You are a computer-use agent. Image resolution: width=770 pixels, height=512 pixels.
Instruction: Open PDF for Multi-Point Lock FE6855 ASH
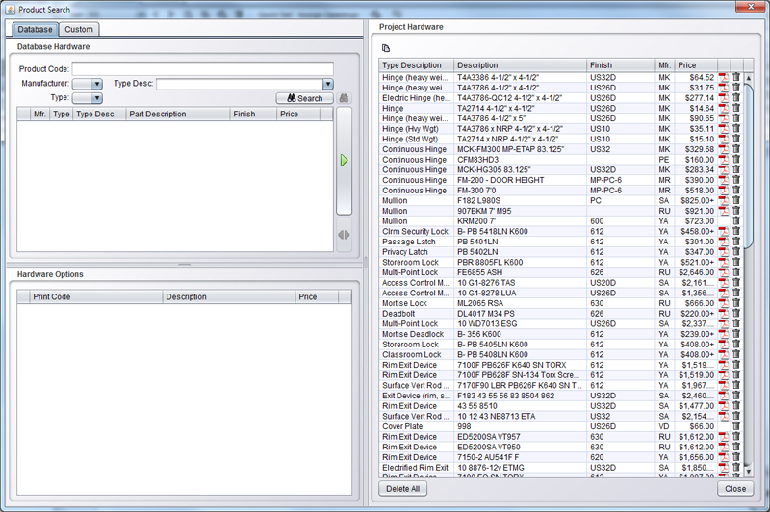coord(724,272)
